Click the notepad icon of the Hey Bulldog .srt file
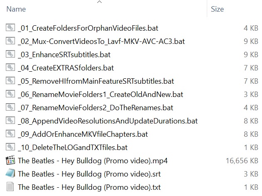The image size is (262, 196). point(10,173)
